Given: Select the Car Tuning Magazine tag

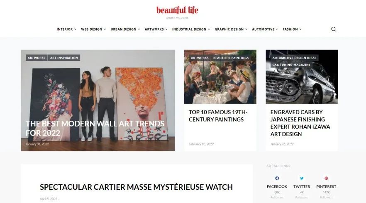Looking at the screenshot, I should [291, 64].
